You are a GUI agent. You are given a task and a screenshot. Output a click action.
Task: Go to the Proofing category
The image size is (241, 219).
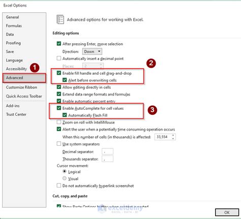(x=13, y=43)
